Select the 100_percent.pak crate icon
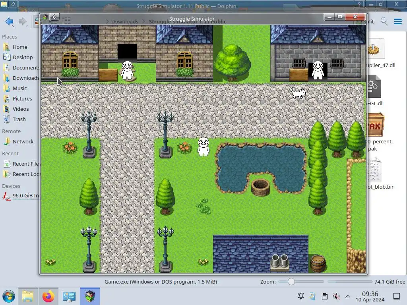407x305 pixels. pyautogui.click(x=375, y=124)
